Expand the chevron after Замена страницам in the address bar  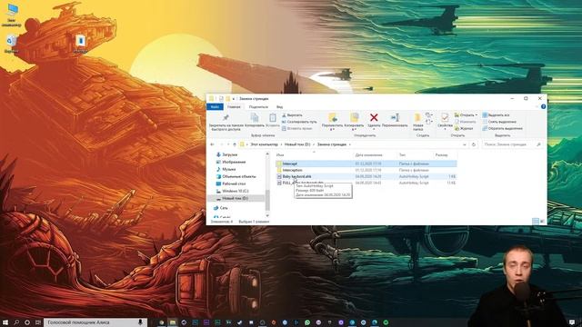point(349,144)
